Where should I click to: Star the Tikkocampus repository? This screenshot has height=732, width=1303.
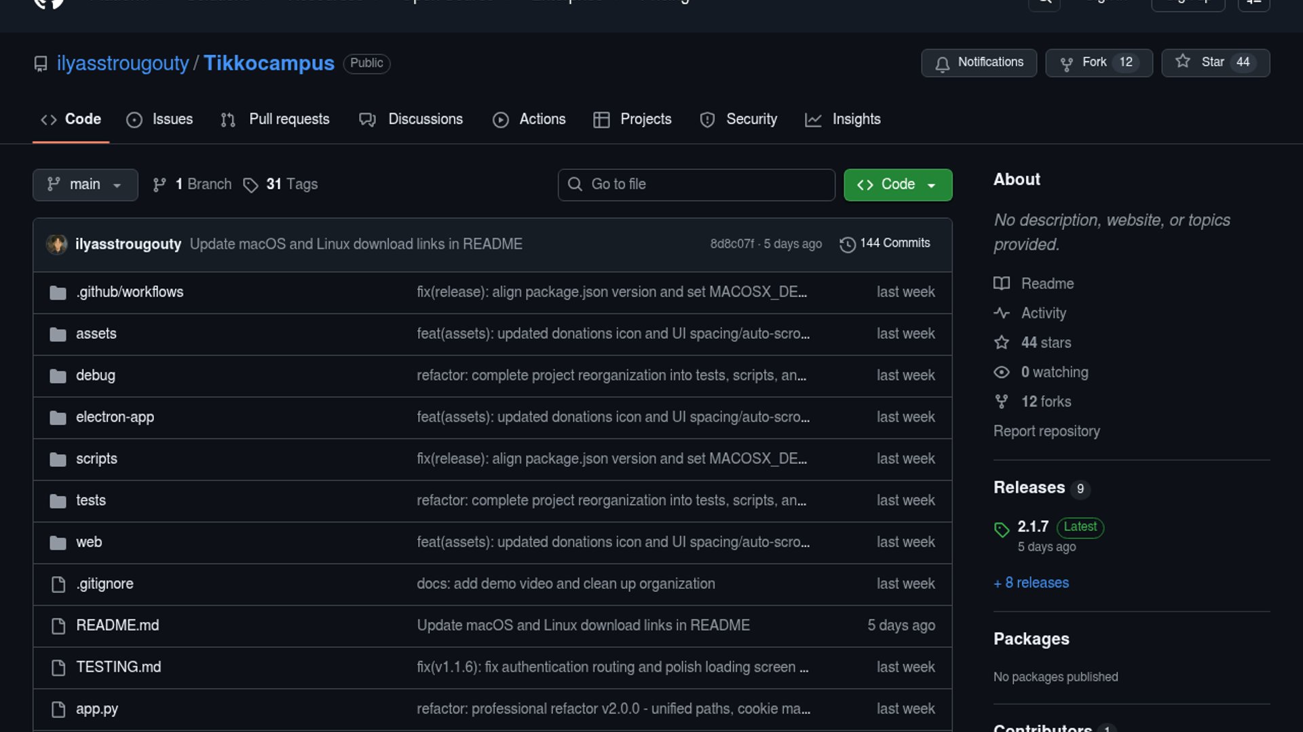click(1215, 62)
